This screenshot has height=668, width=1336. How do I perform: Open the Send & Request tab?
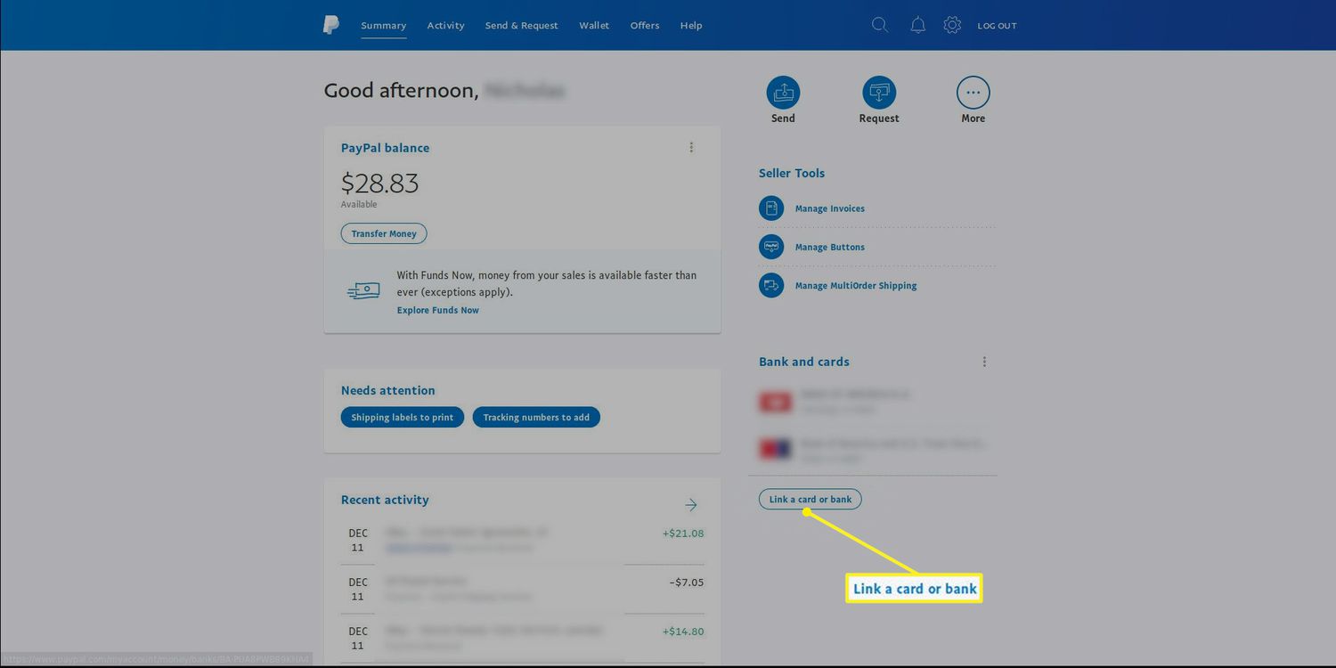(x=522, y=25)
